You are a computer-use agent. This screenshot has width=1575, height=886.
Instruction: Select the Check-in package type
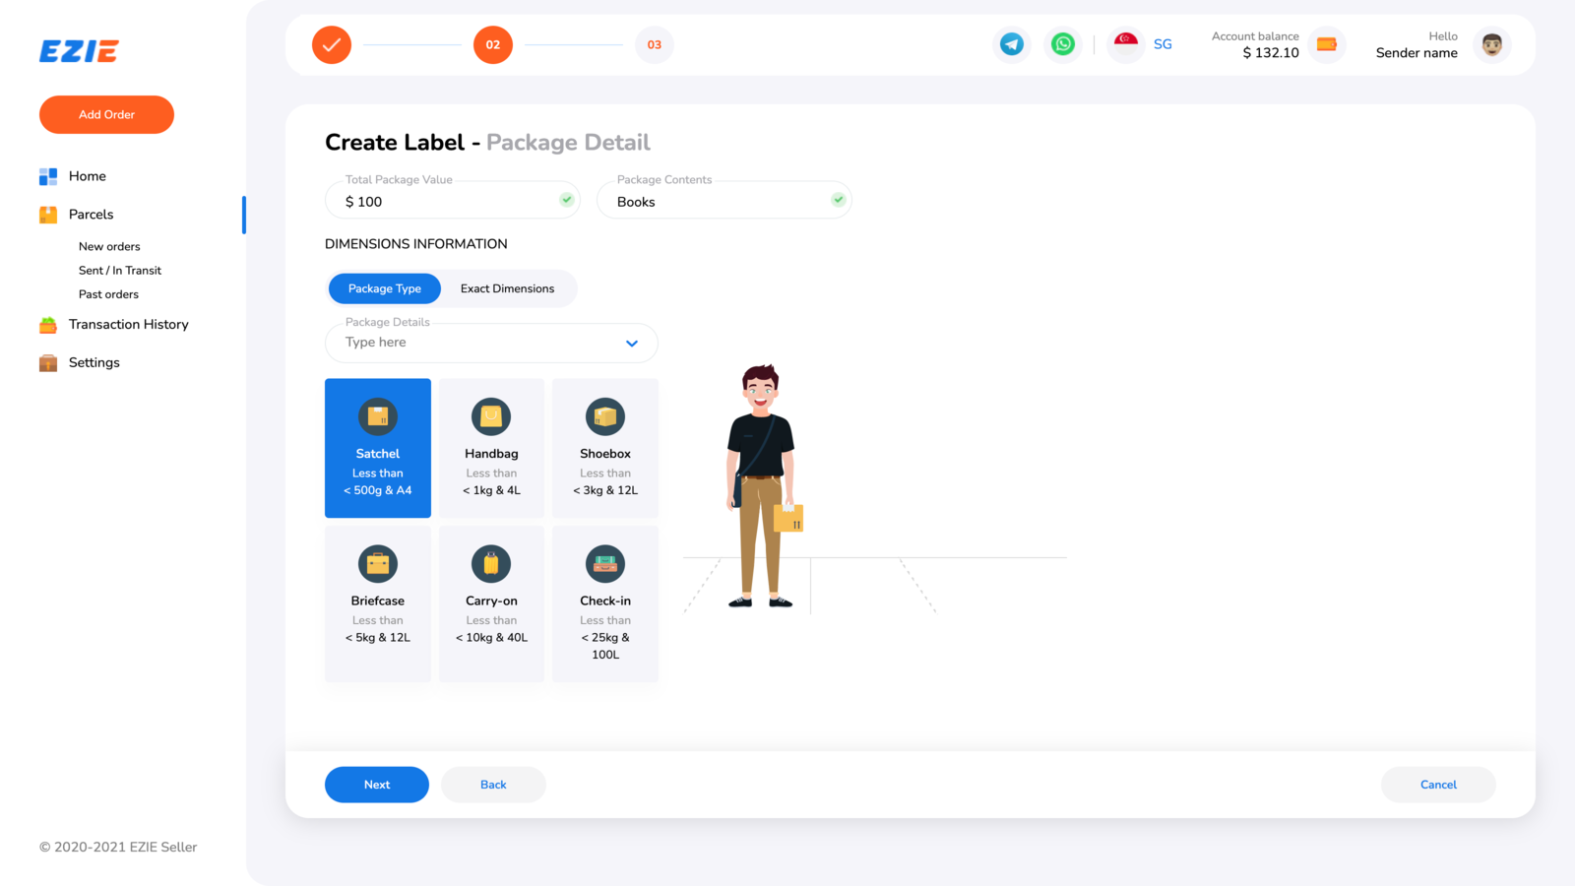tap(604, 603)
